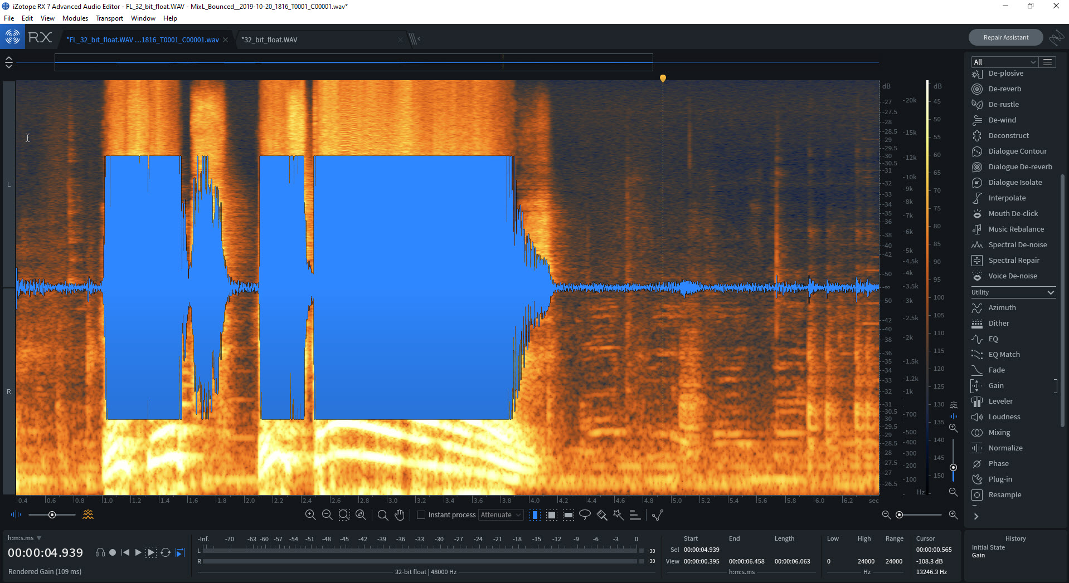Toggle the module list view button
Screen dimensions: 1069x583
click(1048, 62)
